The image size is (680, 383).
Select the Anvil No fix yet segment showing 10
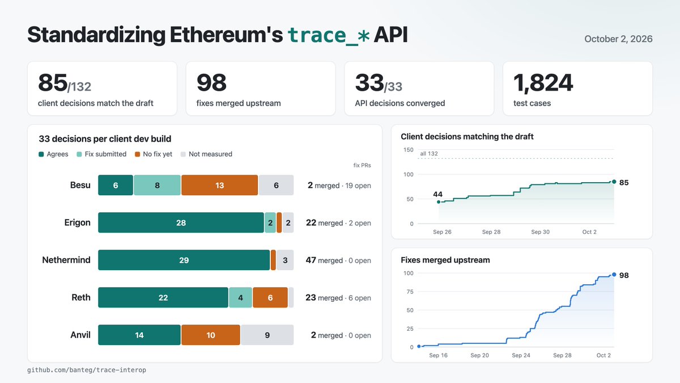[211, 335]
